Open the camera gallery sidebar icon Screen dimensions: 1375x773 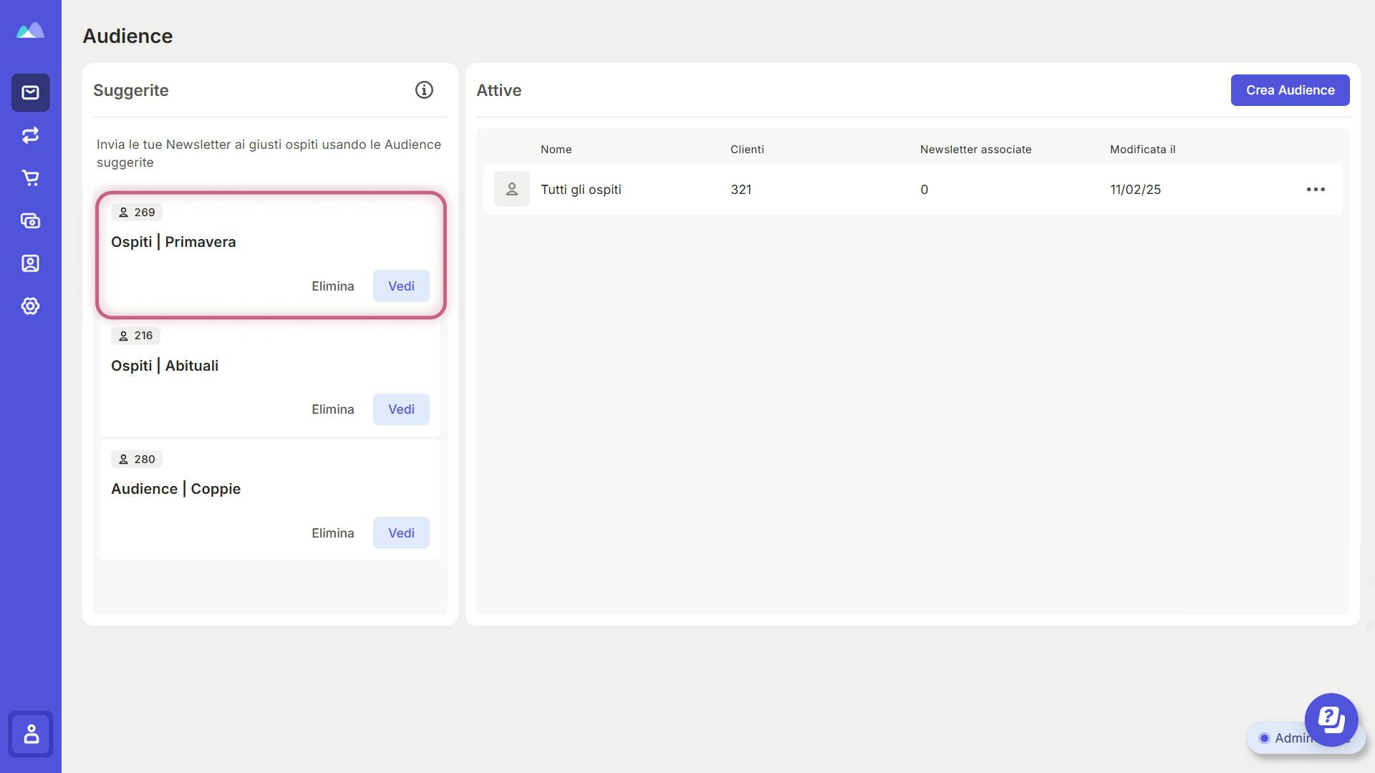tap(30, 220)
